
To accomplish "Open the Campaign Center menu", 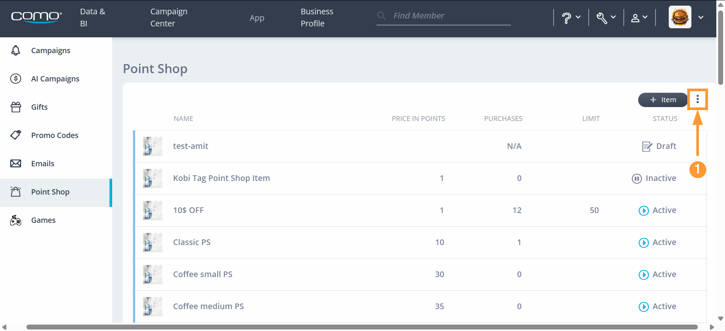I will [169, 17].
